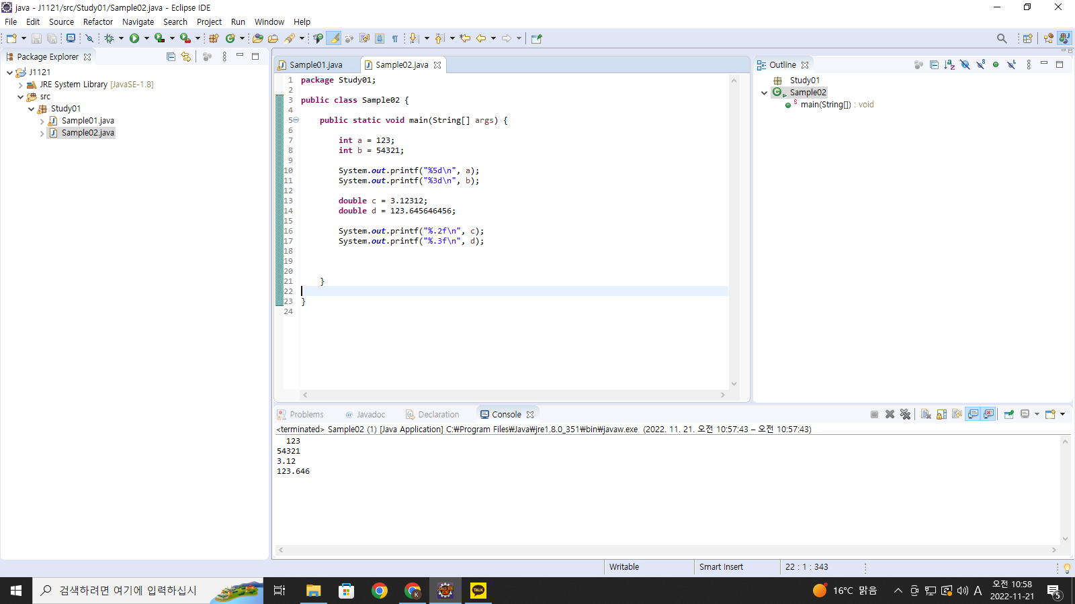1075x604 pixels.
Task: Click the Sort alphabetically icon in Outline
Action: click(x=949, y=65)
